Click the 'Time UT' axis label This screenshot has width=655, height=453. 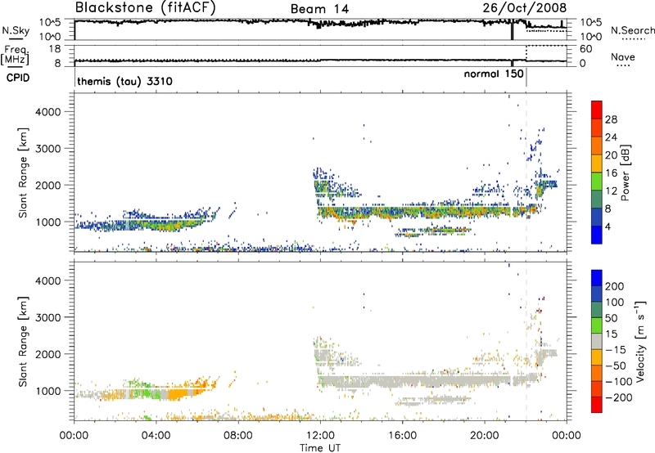point(320,448)
